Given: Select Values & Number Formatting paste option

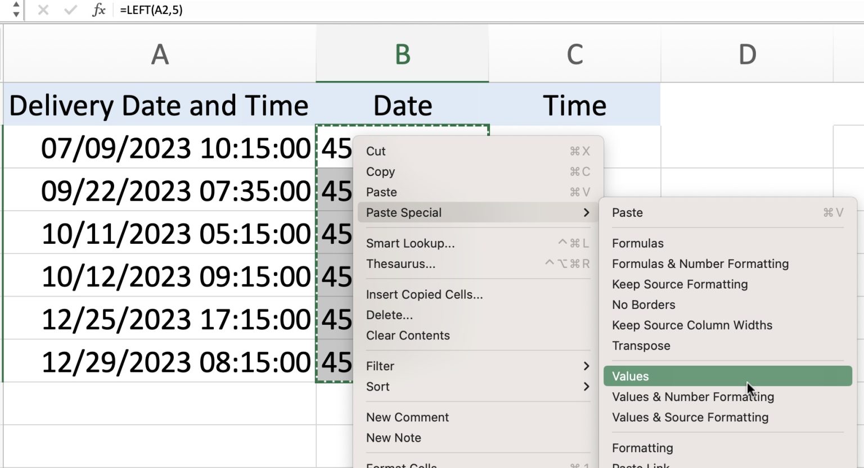Looking at the screenshot, I should coord(693,397).
